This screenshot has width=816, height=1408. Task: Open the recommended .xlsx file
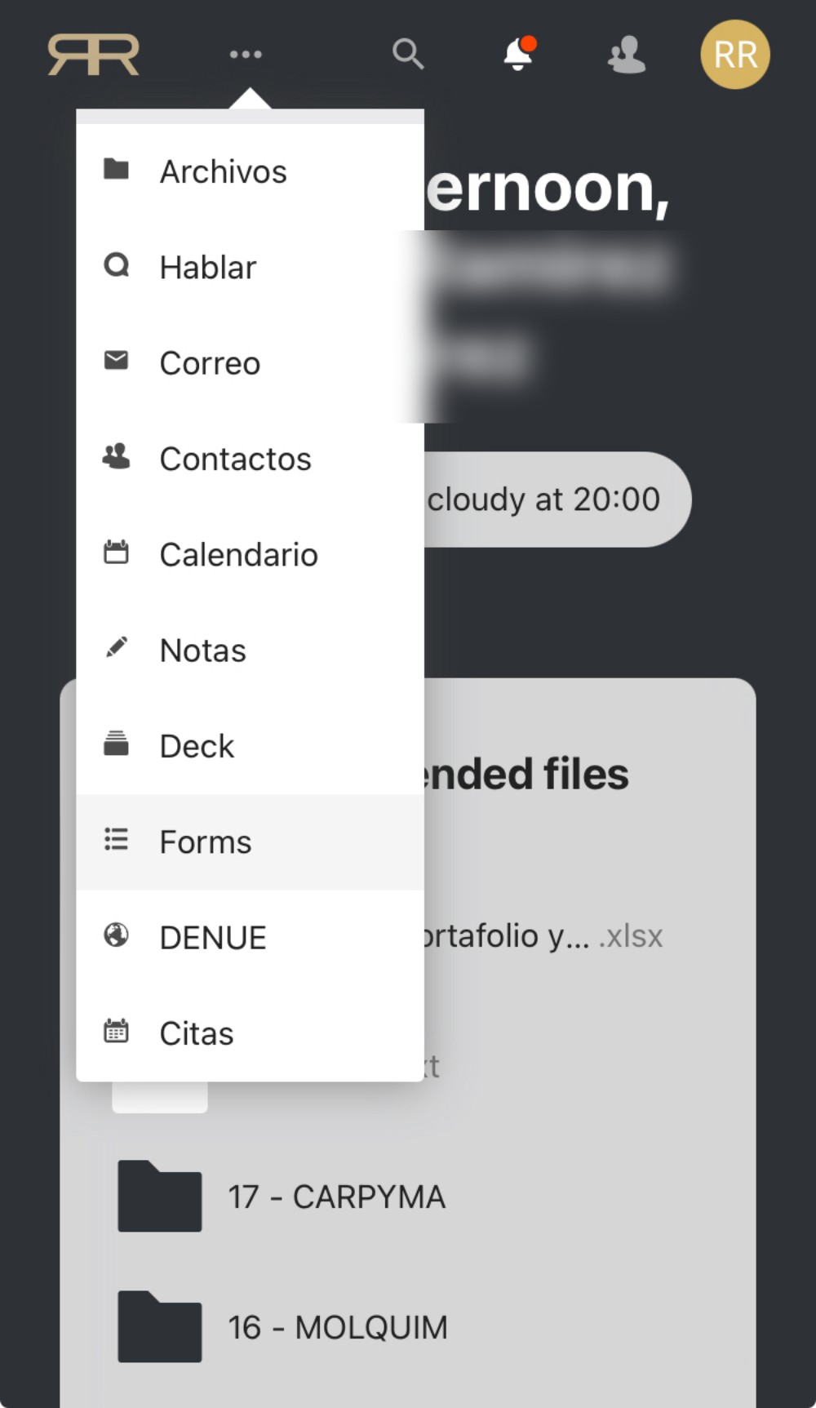[543, 936]
